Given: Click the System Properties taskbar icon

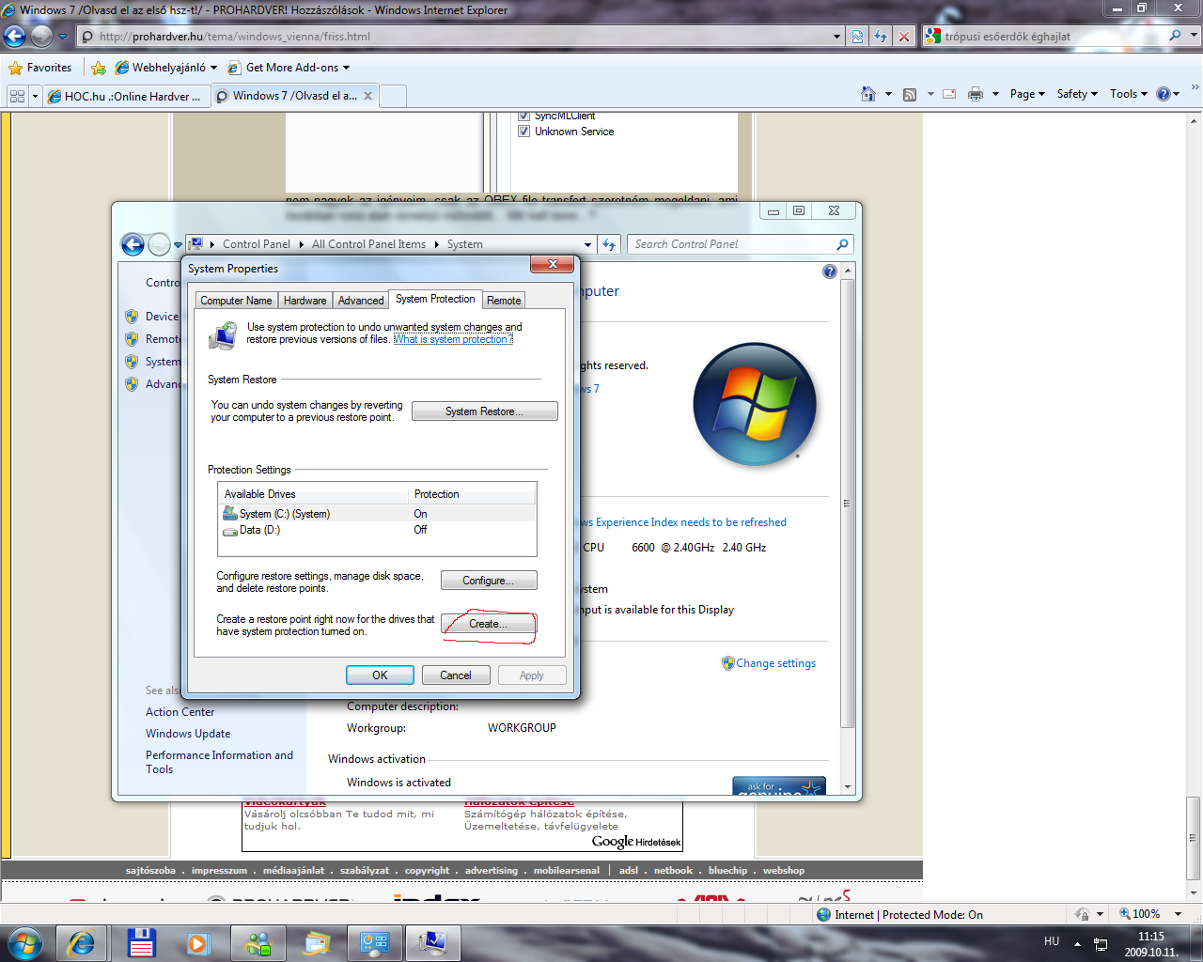Looking at the screenshot, I should click(x=433, y=943).
